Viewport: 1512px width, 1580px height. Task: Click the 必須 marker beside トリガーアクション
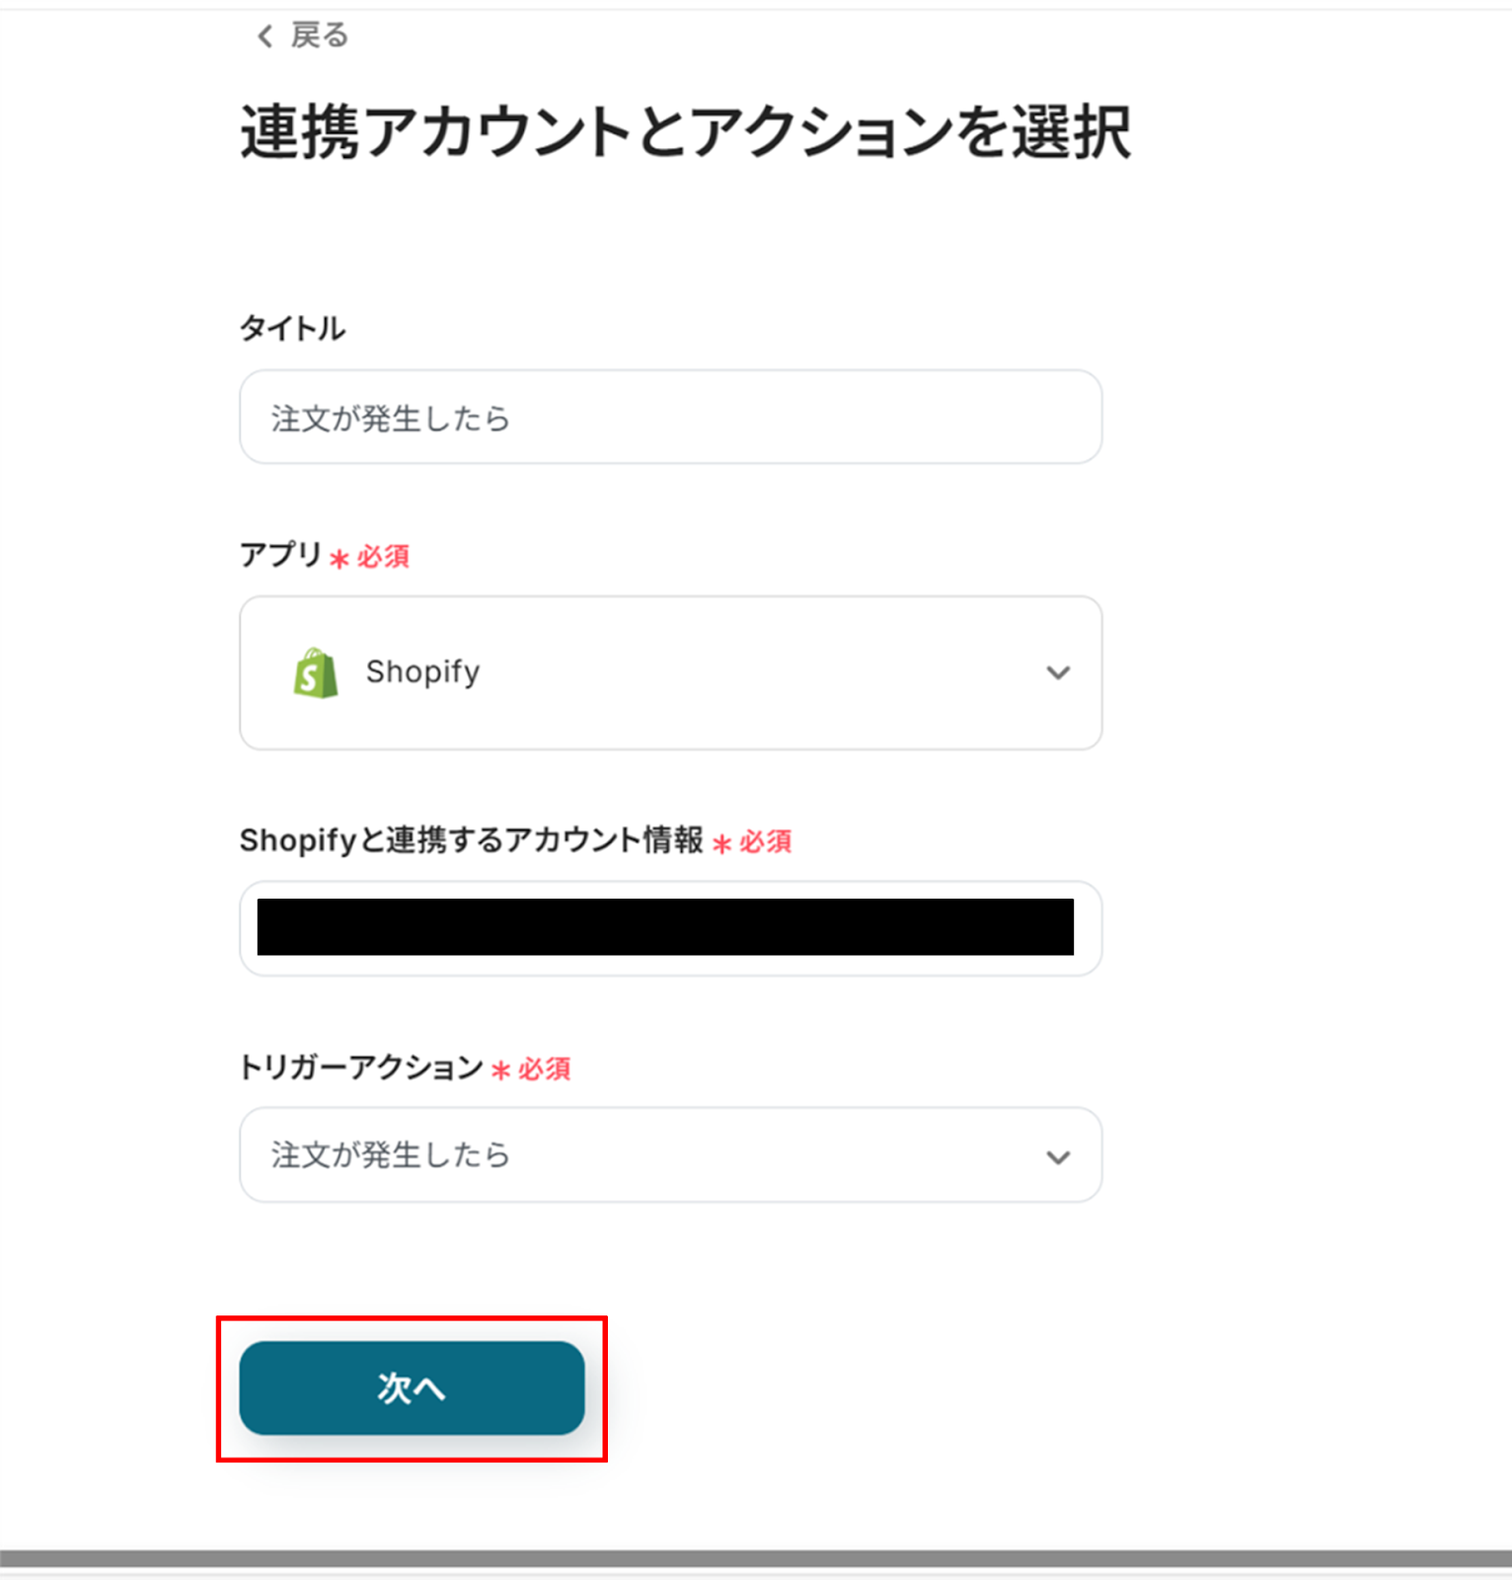click(544, 1069)
